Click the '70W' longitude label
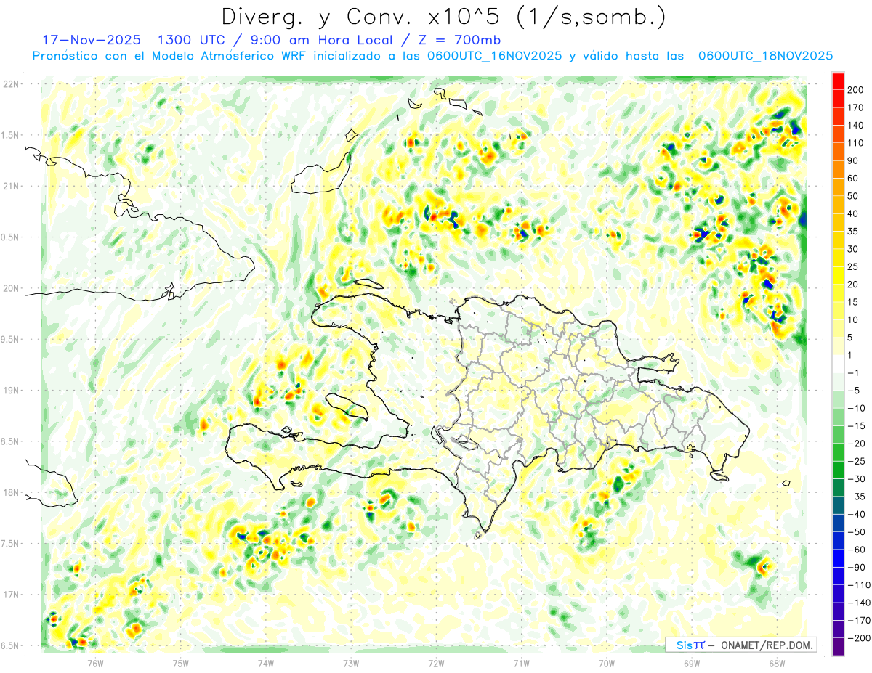The width and height of the screenshot is (872, 673). tap(606, 664)
